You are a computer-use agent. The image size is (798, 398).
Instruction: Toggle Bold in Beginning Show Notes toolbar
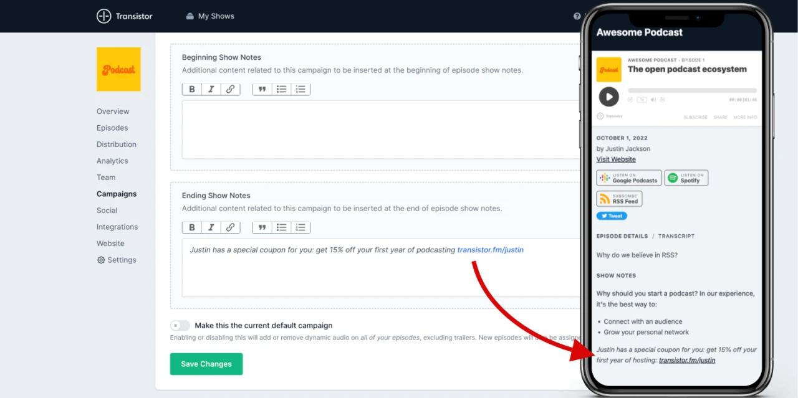192,89
